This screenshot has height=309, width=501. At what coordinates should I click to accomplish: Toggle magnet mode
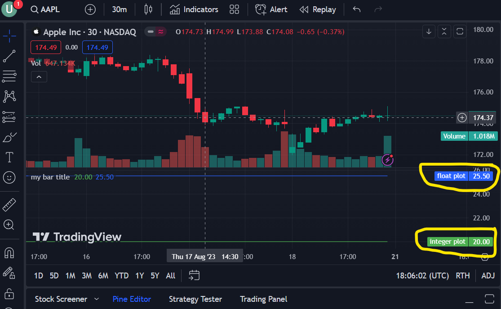9,253
